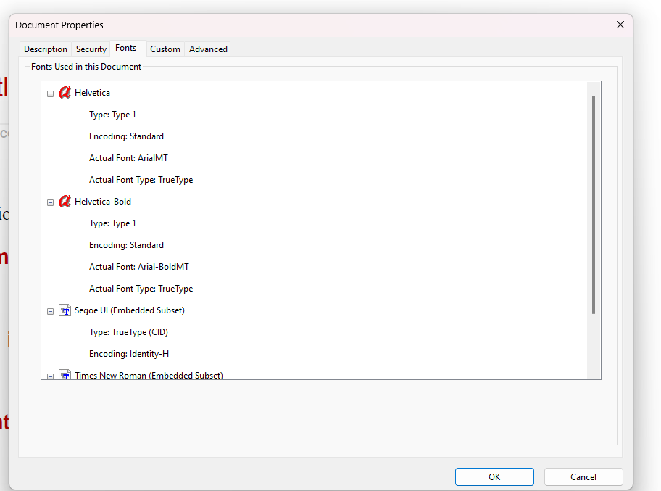Viewport: 661px width, 491px height.
Task: Click the font list vertical scrollbar
Action: (594, 205)
